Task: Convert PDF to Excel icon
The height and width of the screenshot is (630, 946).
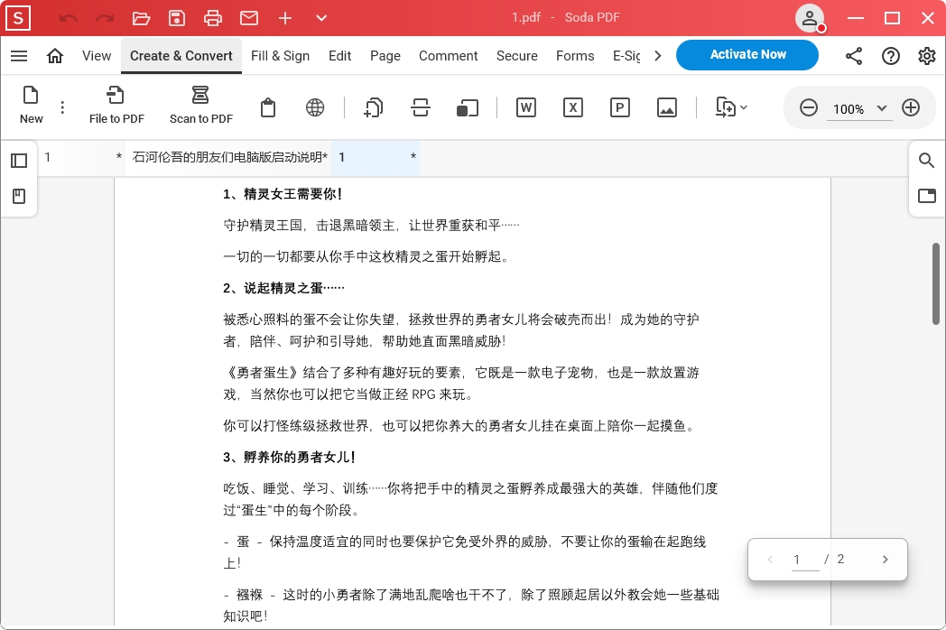Action: (x=572, y=108)
